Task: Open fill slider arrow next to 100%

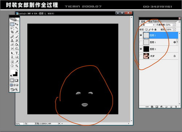Action: pyautogui.click(x=174, y=30)
